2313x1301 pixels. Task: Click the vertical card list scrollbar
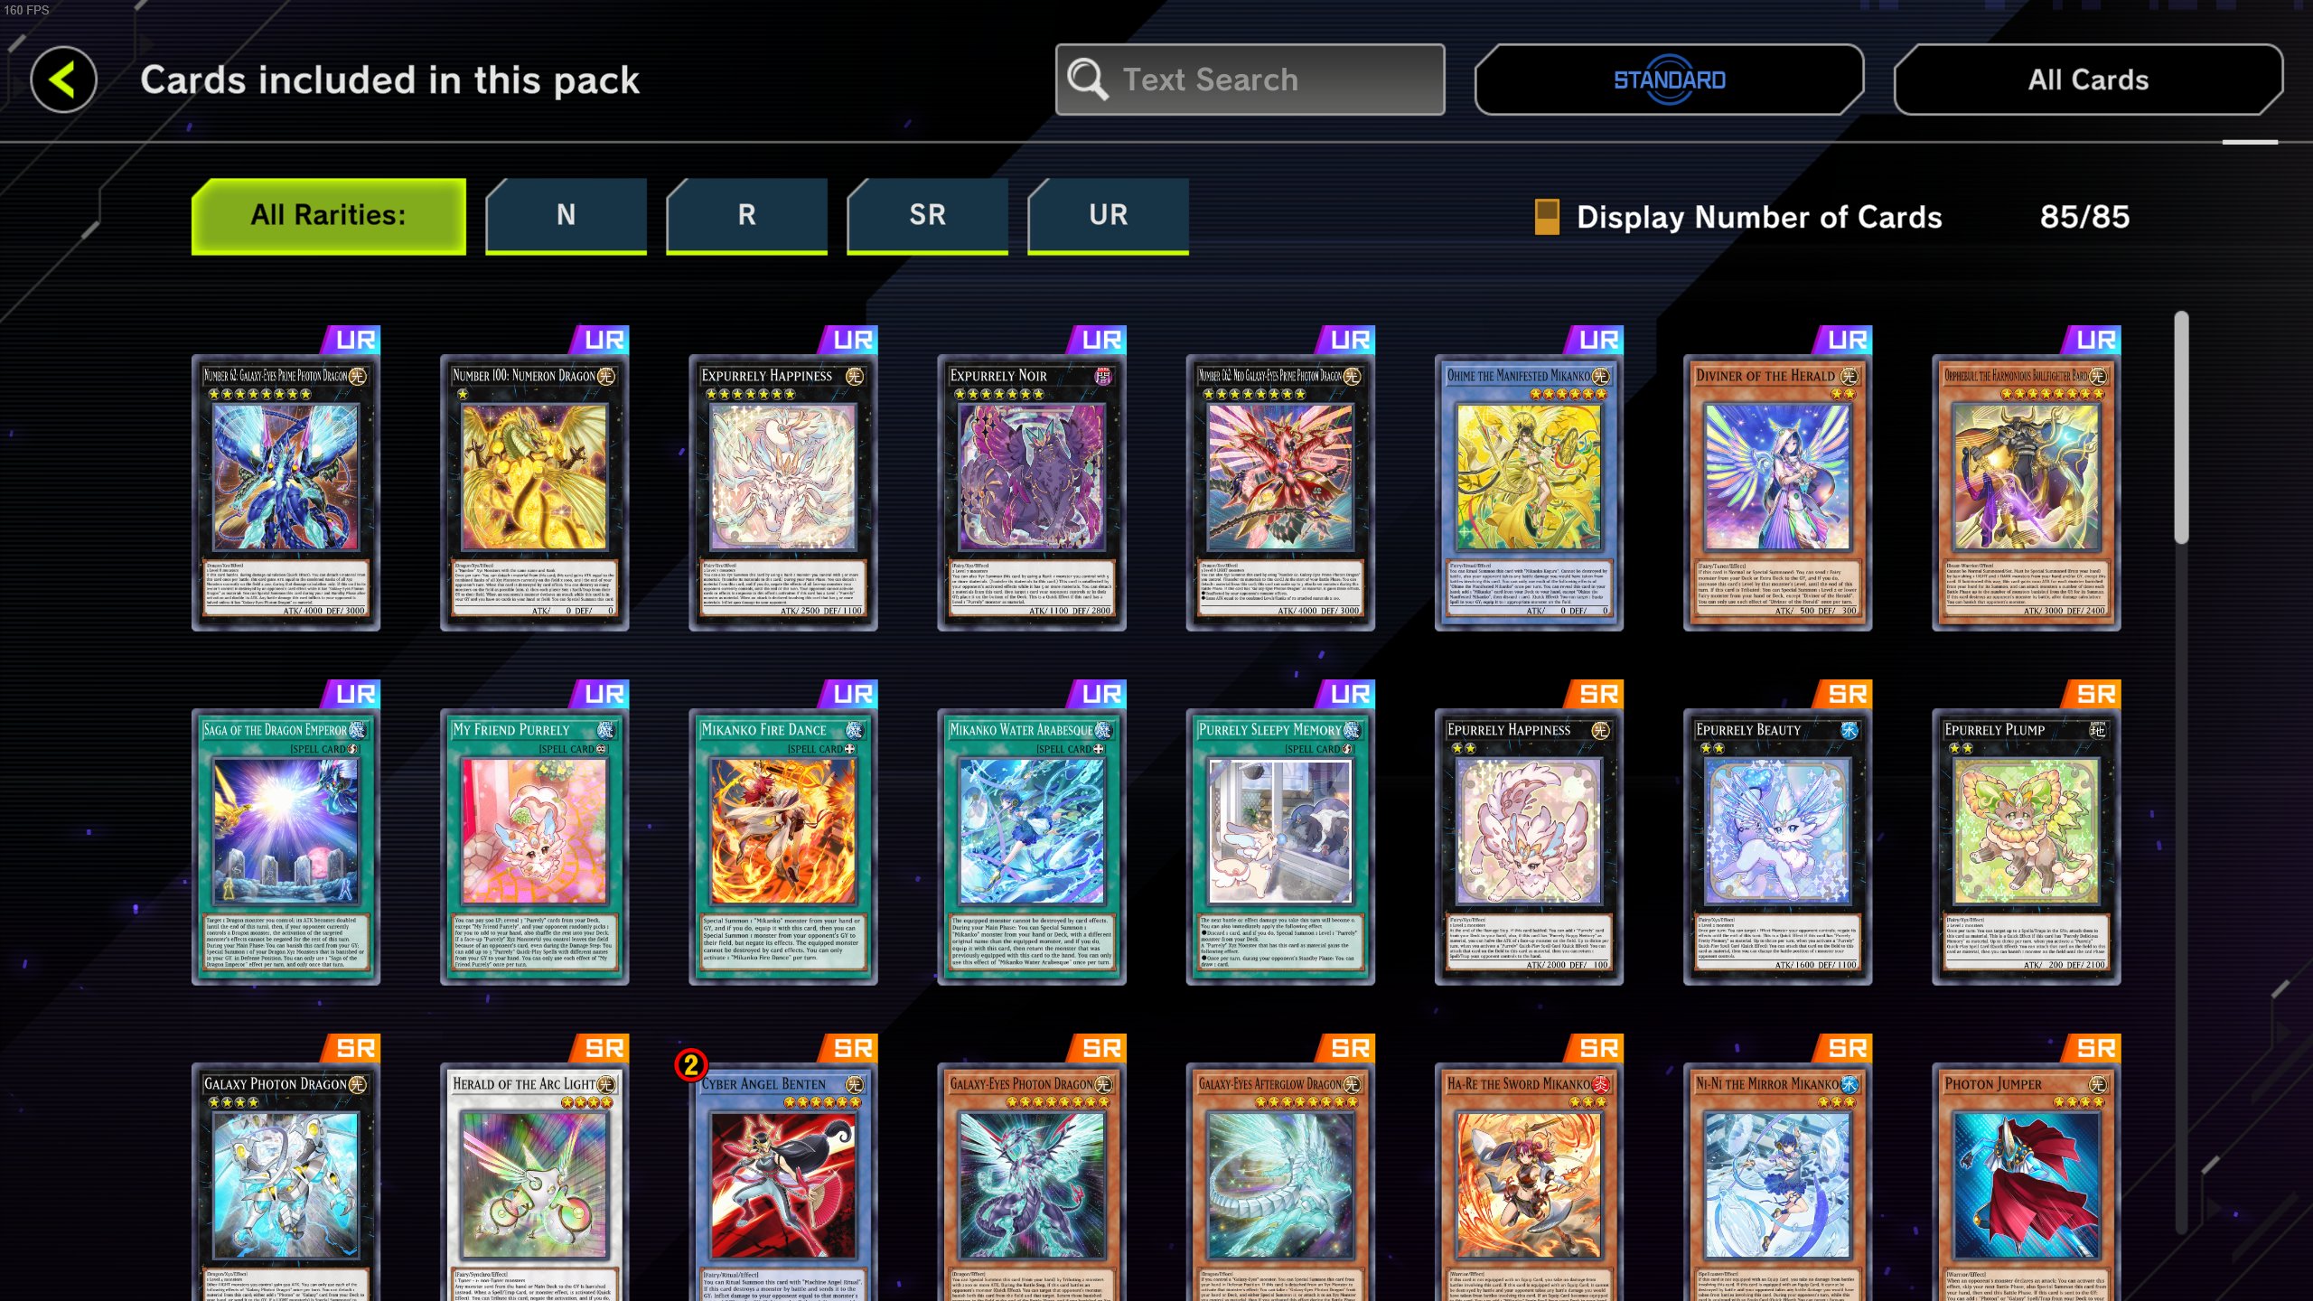pos(2181,428)
